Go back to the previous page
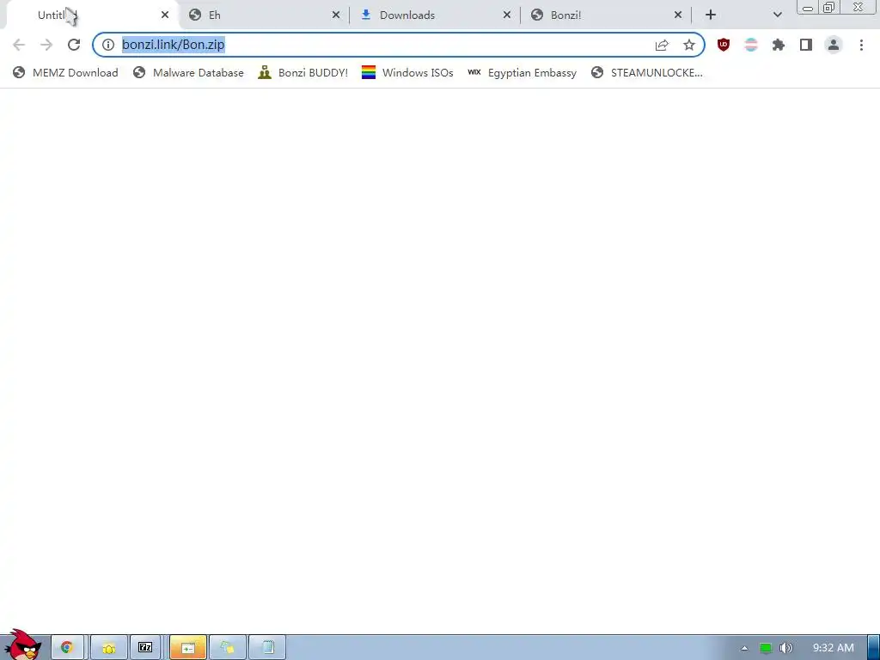 (x=19, y=45)
